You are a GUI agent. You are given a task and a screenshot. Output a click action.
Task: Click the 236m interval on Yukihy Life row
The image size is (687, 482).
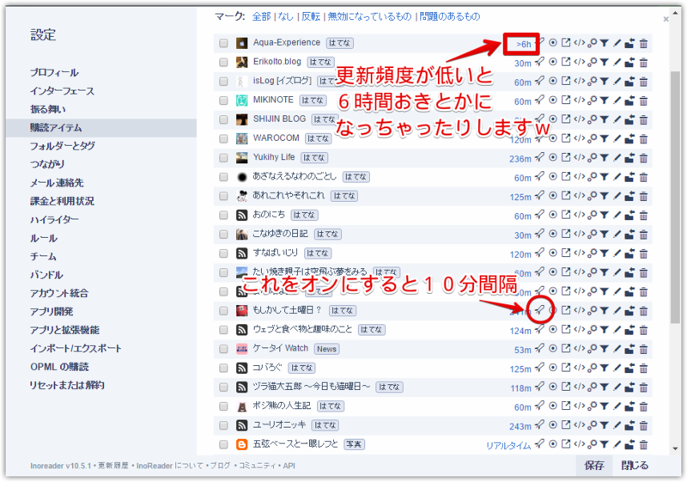coord(520,159)
